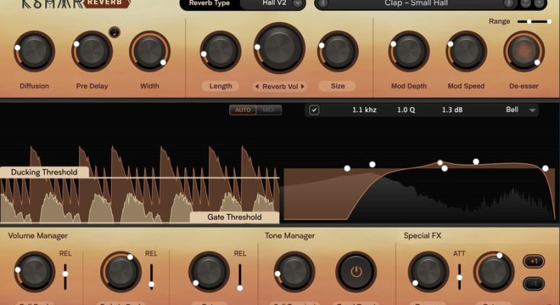Open the Bell filter type dropdown
560x305 pixels.
(x=521, y=110)
